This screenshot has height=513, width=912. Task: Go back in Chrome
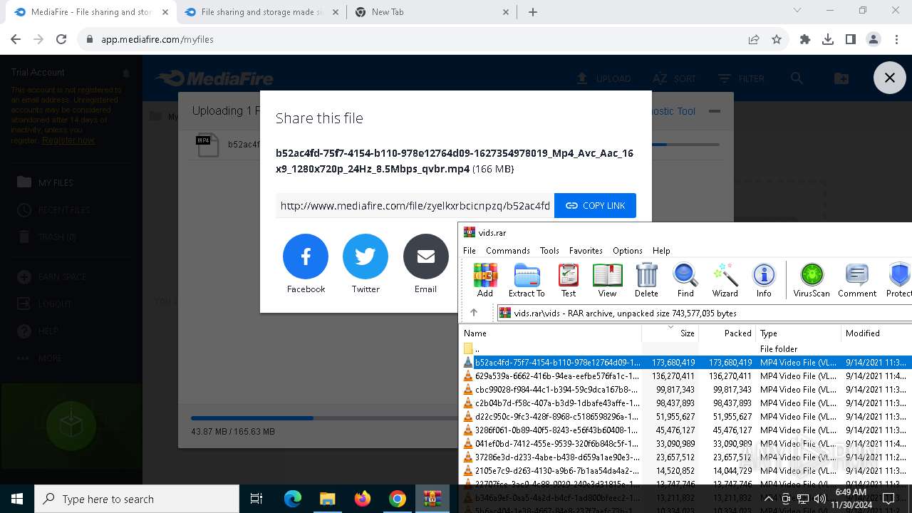pyautogui.click(x=16, y=40)
